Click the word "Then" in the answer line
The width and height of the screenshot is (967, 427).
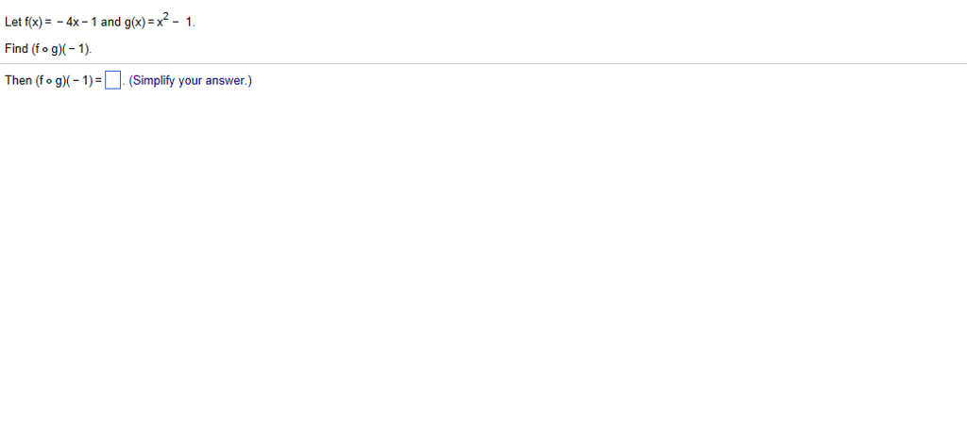tap(19, 81)
